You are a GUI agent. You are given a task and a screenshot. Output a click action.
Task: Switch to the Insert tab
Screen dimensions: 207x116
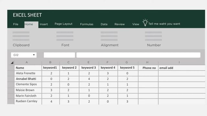[x=44, y=24]
